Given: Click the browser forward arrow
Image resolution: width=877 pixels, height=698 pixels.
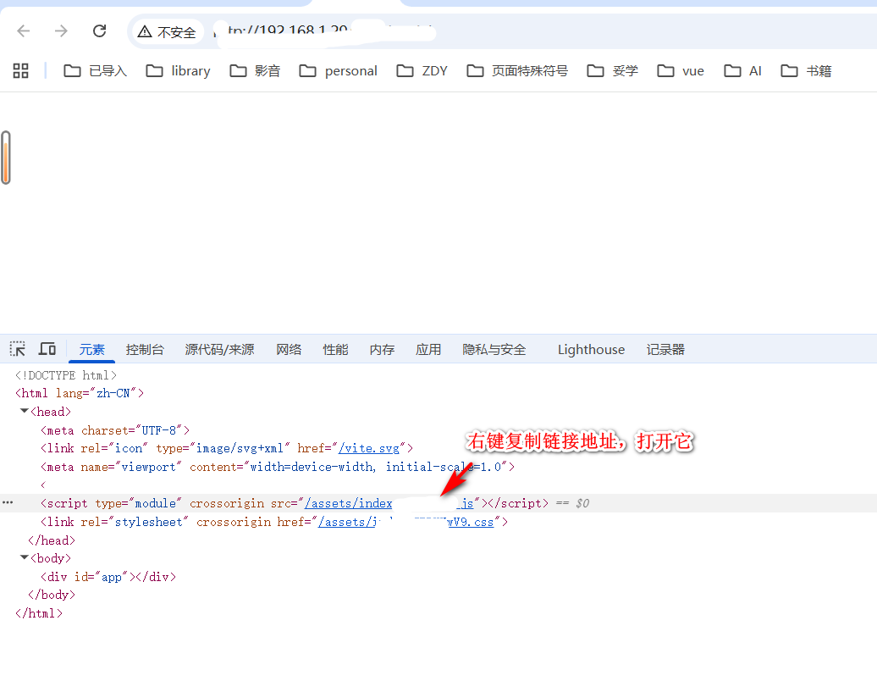Looking at the screenshot, I should tap(61, 30).
